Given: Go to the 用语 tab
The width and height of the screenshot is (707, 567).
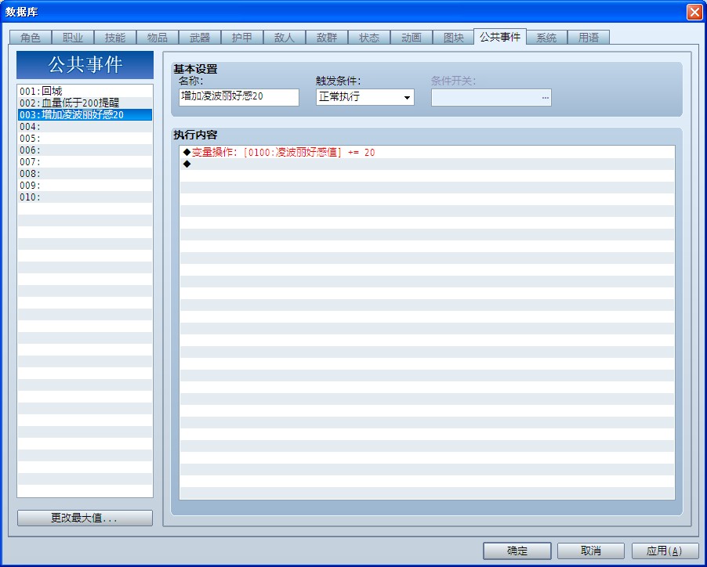Looking at the screenshot, I should pyautogui.click(x=589, y=38).
